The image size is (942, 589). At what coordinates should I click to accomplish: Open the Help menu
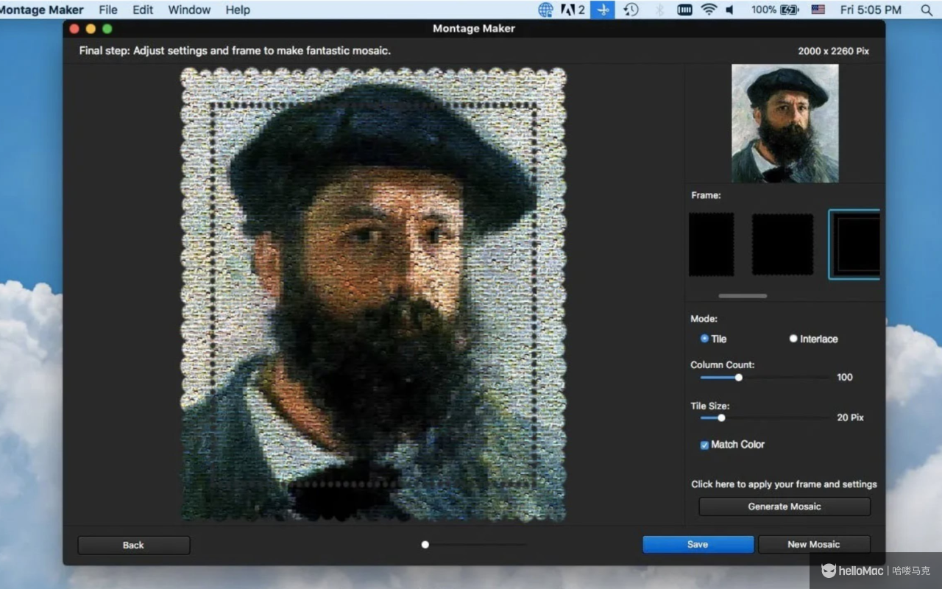238,10
